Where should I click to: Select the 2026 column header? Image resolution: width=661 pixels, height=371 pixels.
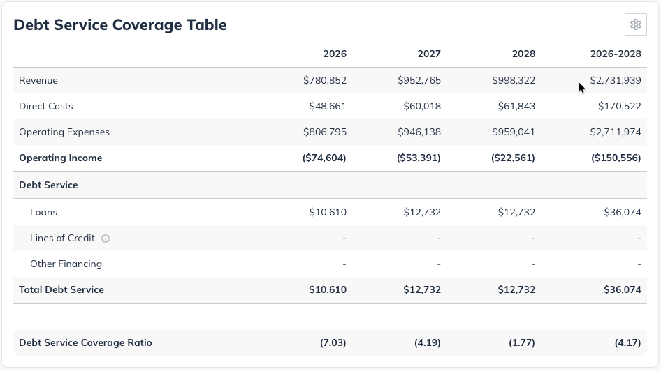point(335,54)
